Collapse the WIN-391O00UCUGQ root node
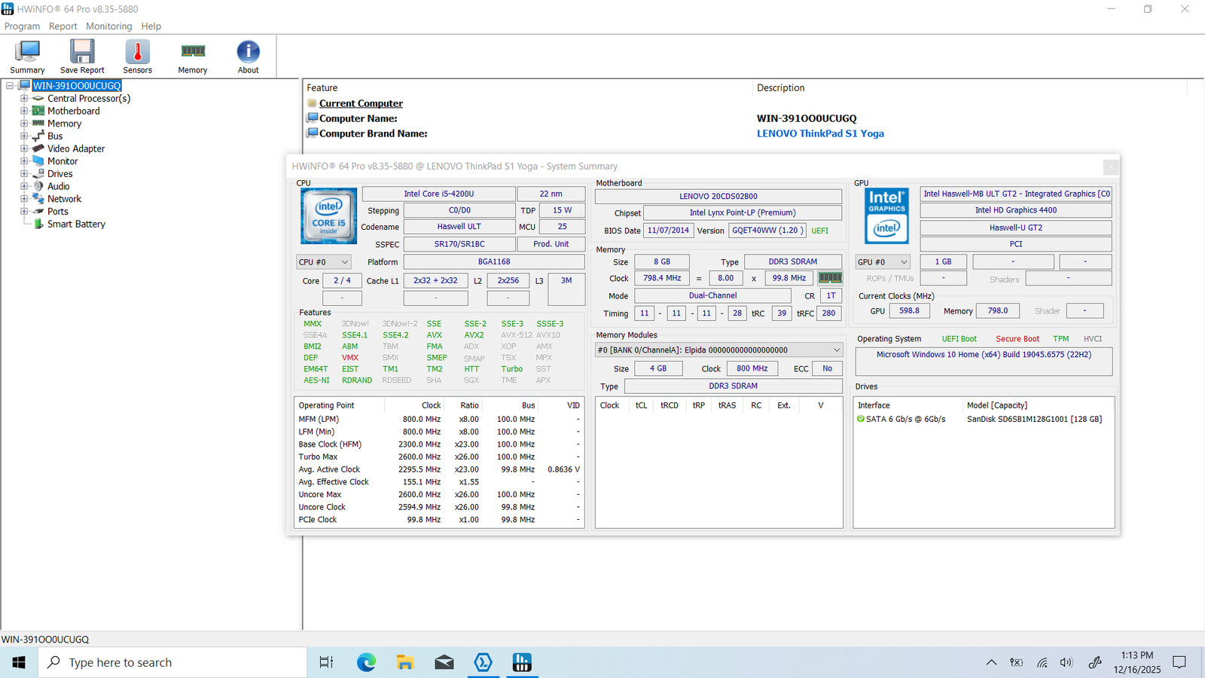 [10, 86]
